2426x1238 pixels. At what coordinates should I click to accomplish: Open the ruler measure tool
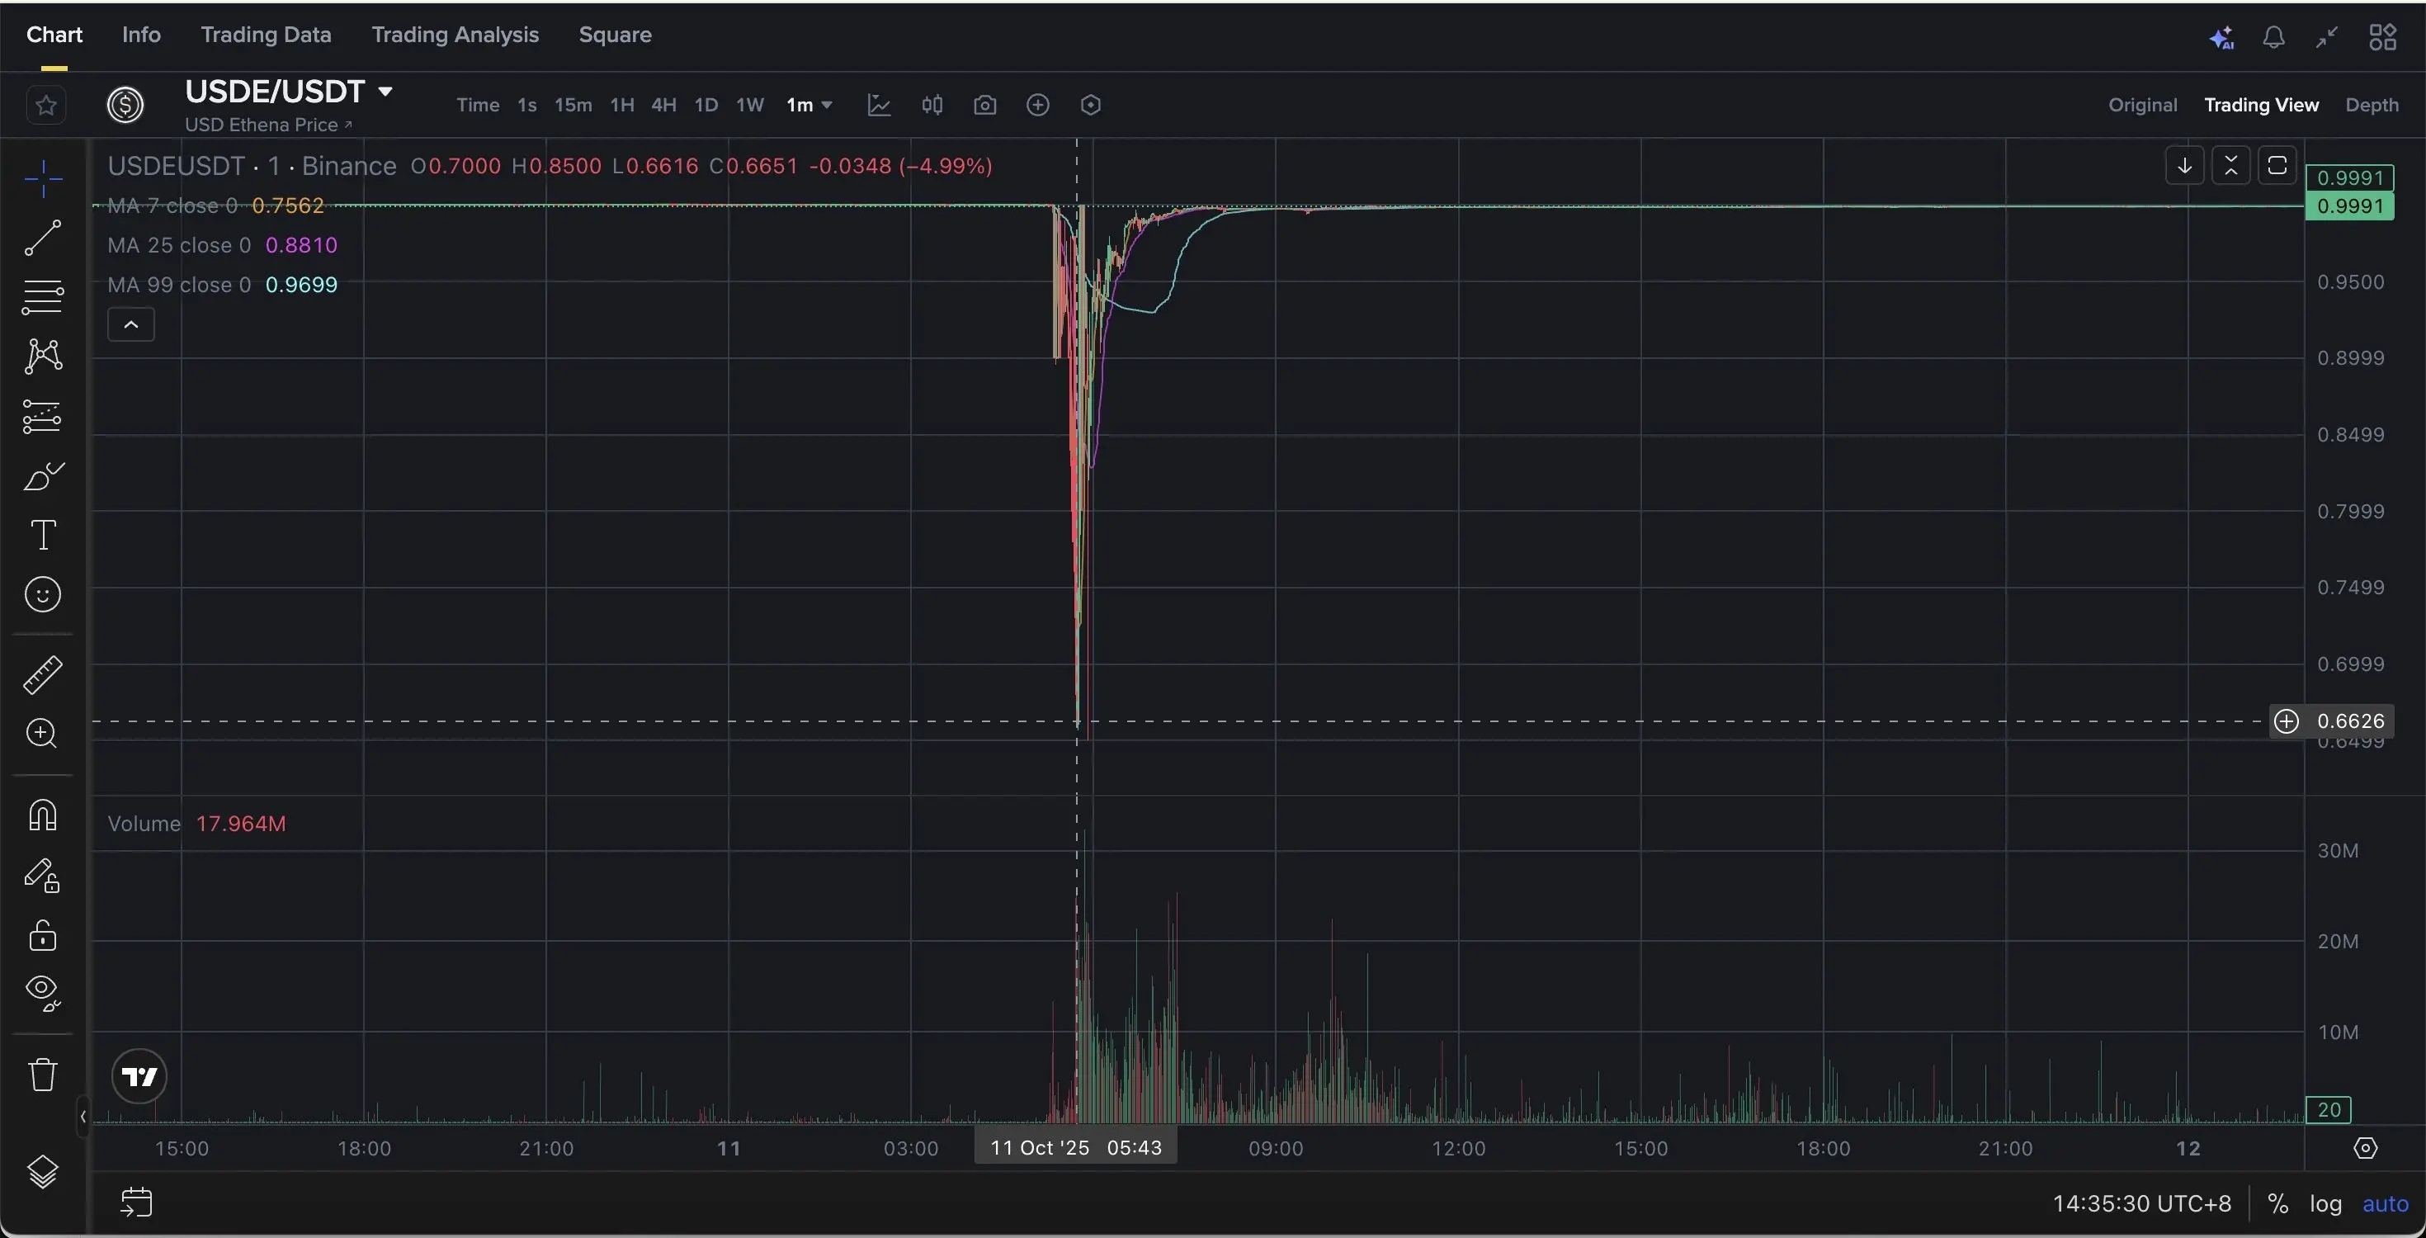[42, 674]
